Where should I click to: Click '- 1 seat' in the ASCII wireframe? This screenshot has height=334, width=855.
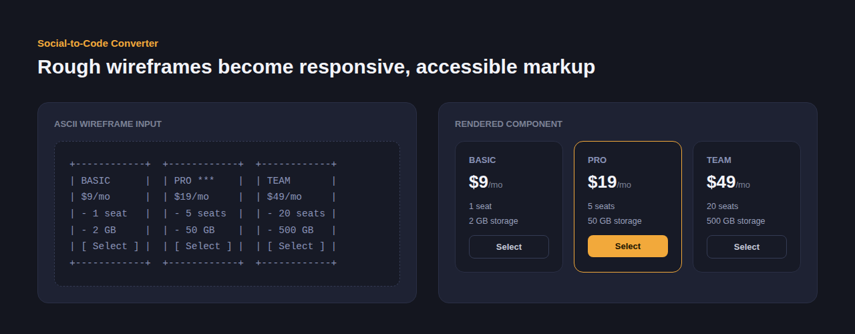[104, 213]
